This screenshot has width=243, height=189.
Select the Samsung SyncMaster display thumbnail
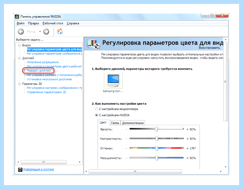pyautogui.click(x=113, y=81)
